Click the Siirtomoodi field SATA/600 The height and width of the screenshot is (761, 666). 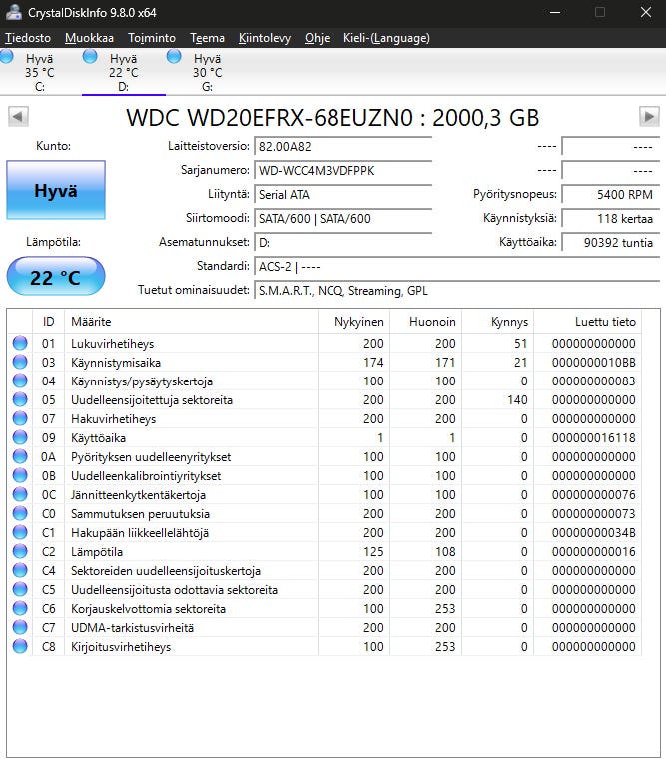pos(342,218)
